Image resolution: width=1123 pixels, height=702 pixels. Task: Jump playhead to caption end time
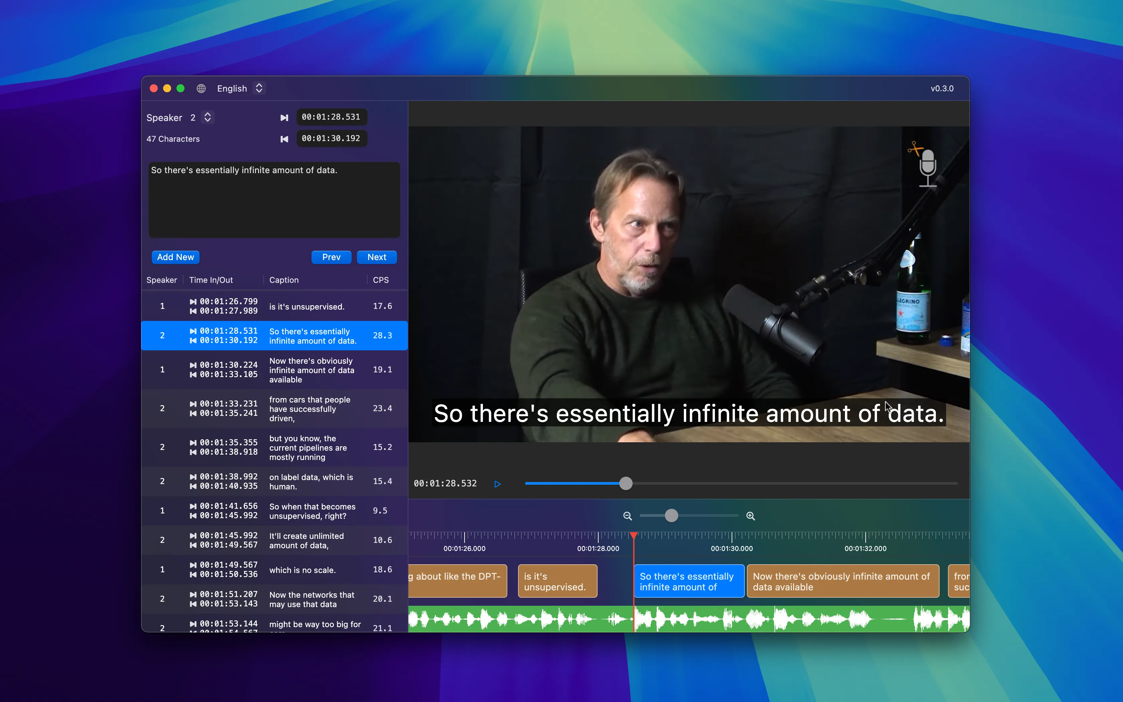pyautogui.click(x=284, y=138)
